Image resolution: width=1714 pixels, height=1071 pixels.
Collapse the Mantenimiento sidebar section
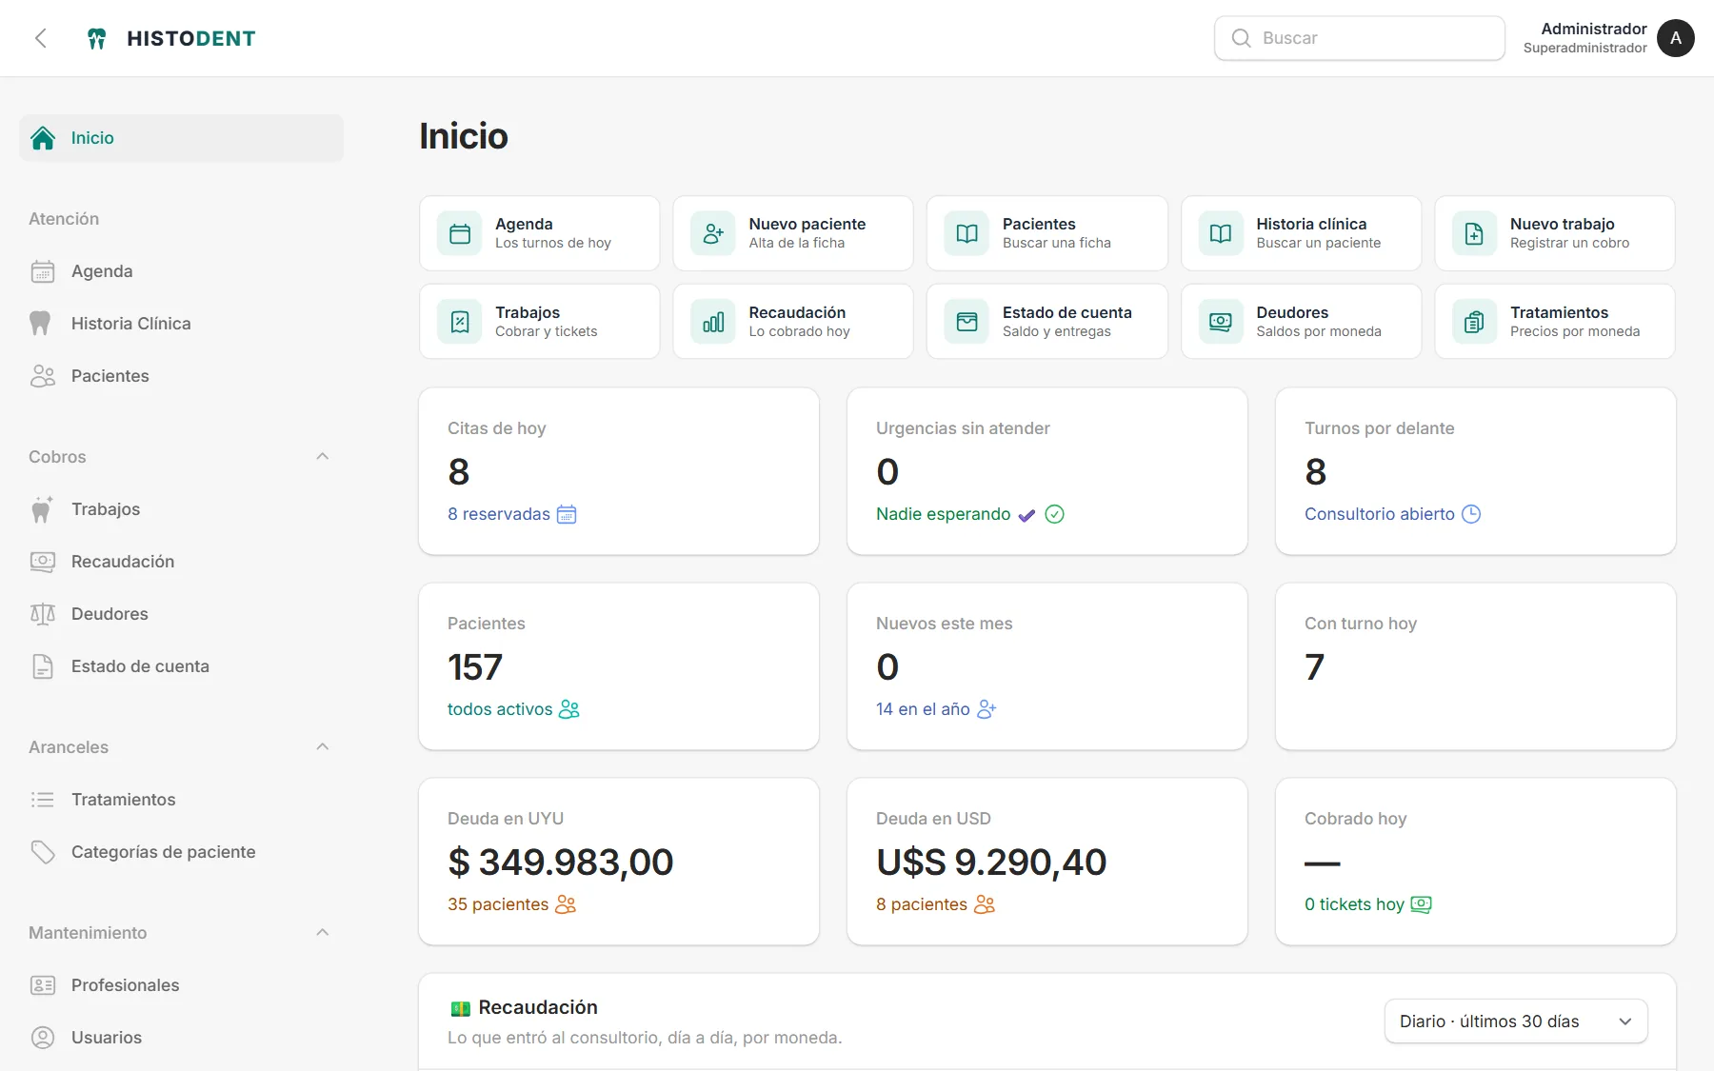coord(323,933)
